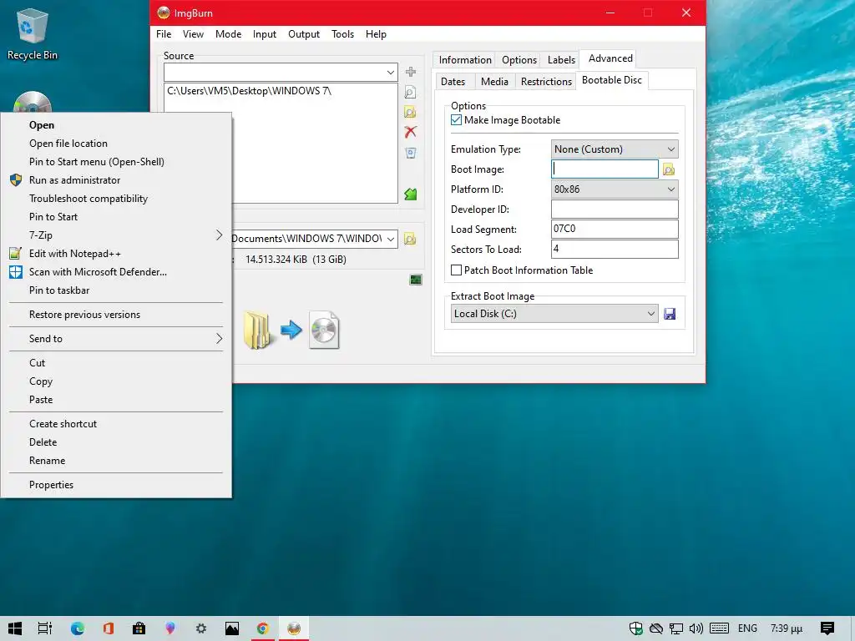
Task: Click the shield icon beside Run as administrator
Action: [x=16, y=180]
